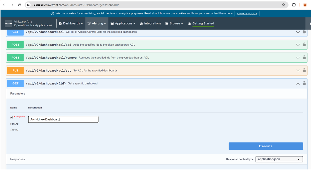Click 'Set ACL for the specified dashboards' text

point(95,71)
